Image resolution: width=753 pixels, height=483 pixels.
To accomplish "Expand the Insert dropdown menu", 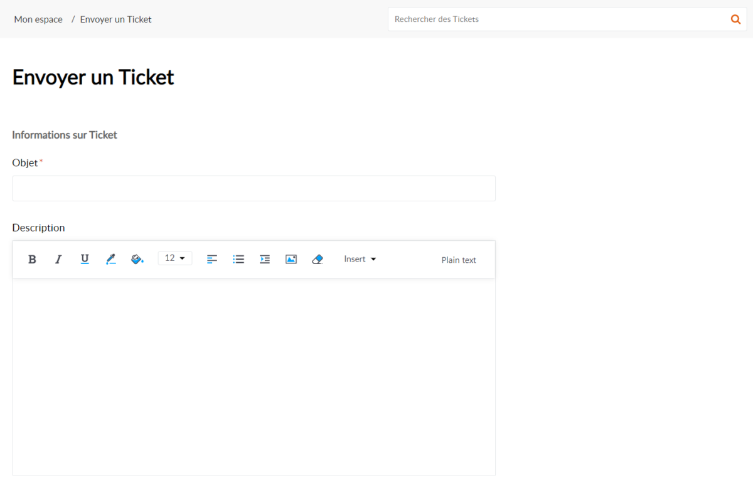I will click(360, 259).
